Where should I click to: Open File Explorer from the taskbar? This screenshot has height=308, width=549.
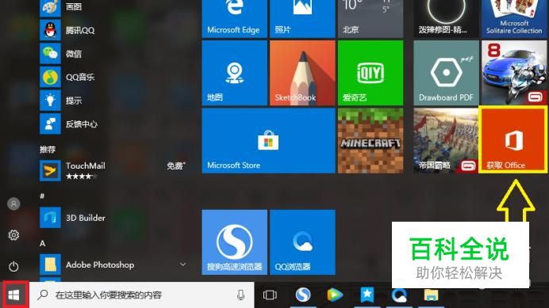431,295
